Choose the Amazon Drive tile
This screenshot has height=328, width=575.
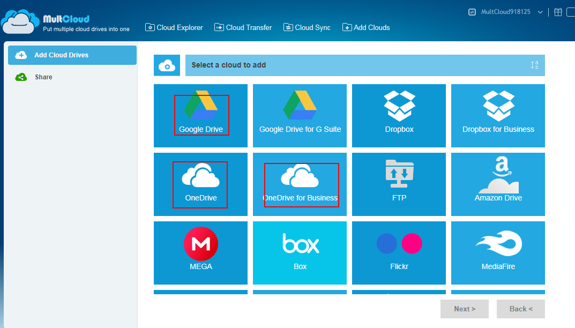[498, 184]
